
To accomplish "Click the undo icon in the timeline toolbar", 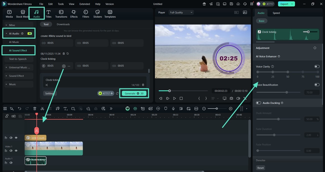I will 19,109.
